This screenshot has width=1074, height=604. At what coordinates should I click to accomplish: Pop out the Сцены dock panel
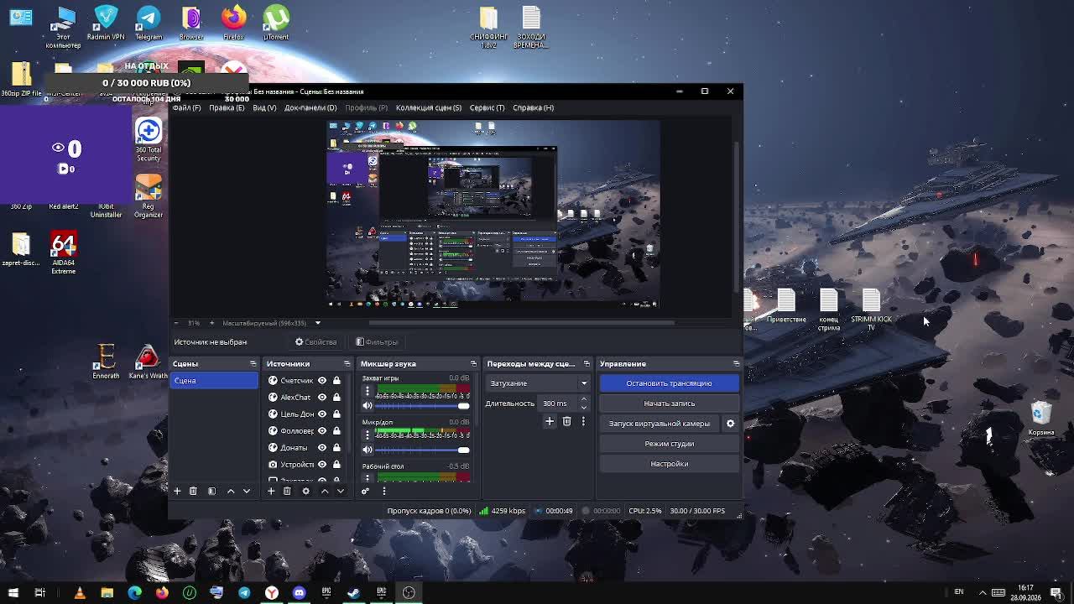[253, 364]
